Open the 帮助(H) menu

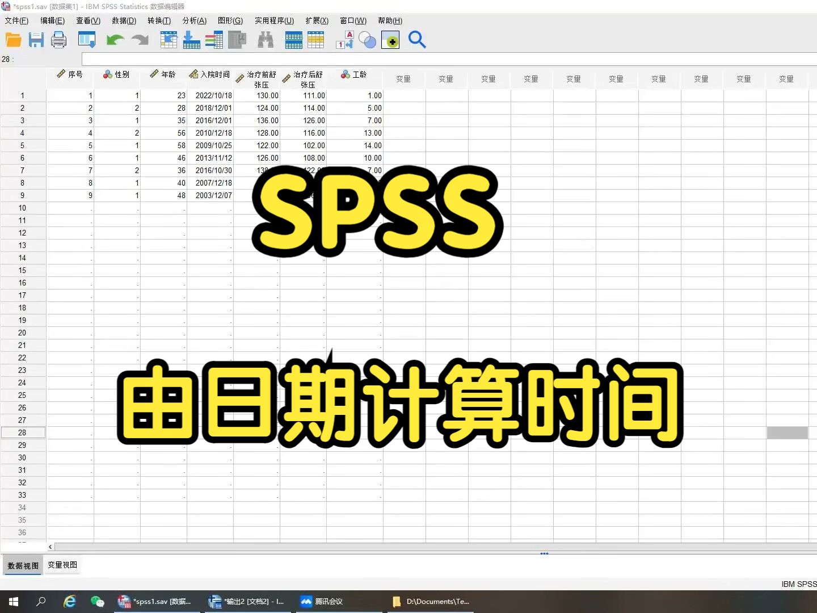click(390, 20)
